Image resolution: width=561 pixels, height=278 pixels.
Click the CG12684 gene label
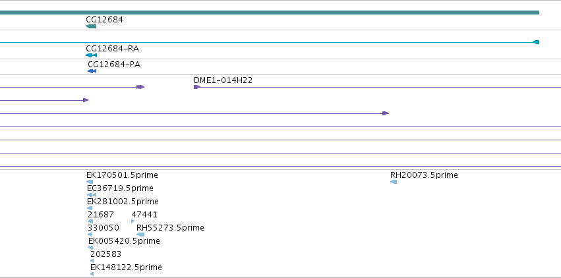104,20
